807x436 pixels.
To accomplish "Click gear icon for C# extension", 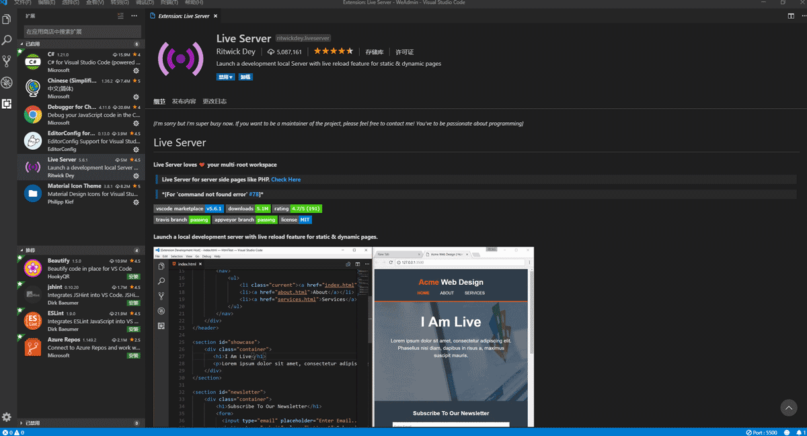I will pyautogui.click(x=136, y=71).
